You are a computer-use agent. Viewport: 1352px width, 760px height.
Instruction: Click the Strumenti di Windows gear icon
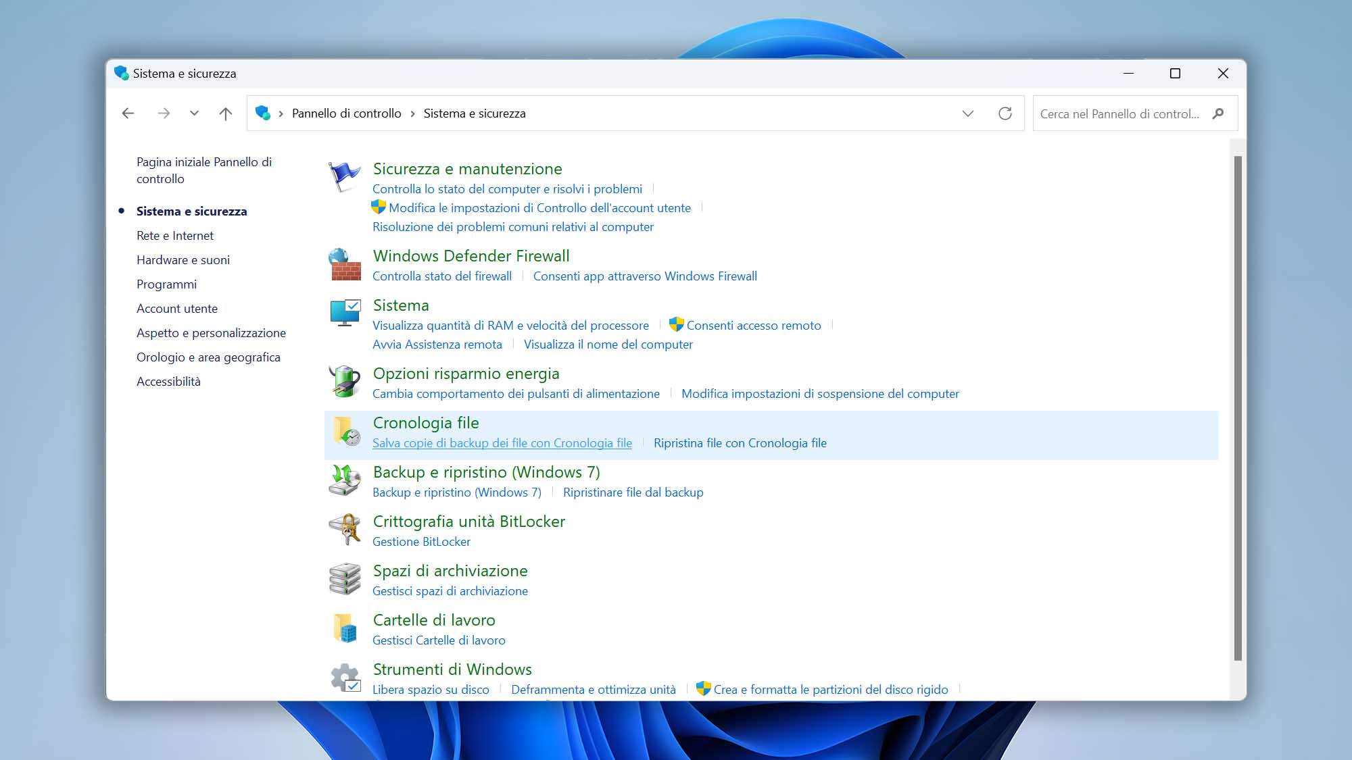[345, 678]
